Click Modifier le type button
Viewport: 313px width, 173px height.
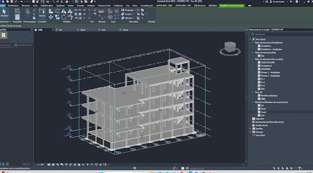[23, 45]
